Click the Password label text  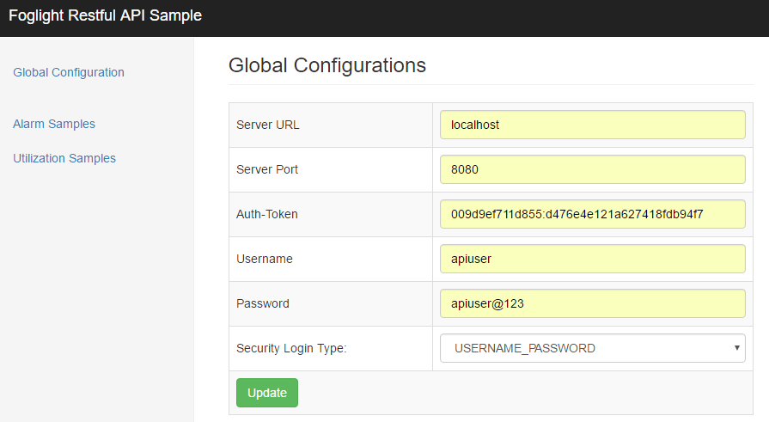point(263,303)
